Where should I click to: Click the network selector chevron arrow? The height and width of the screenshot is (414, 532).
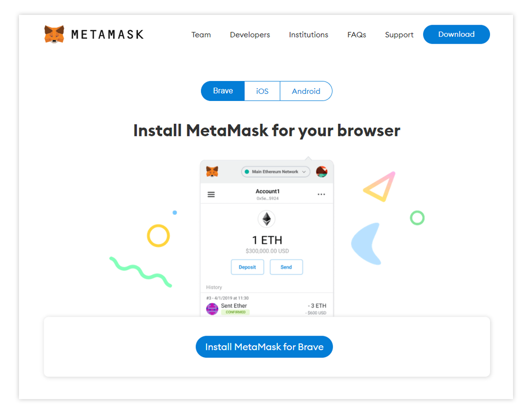(304, 172)
